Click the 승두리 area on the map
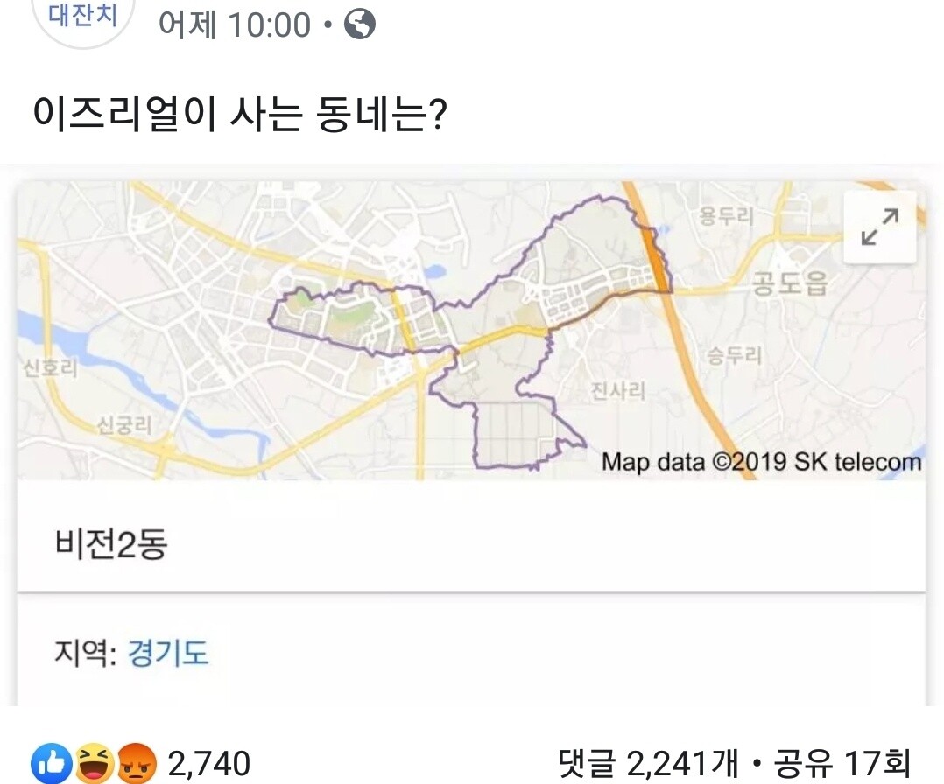 pos(734,353)
